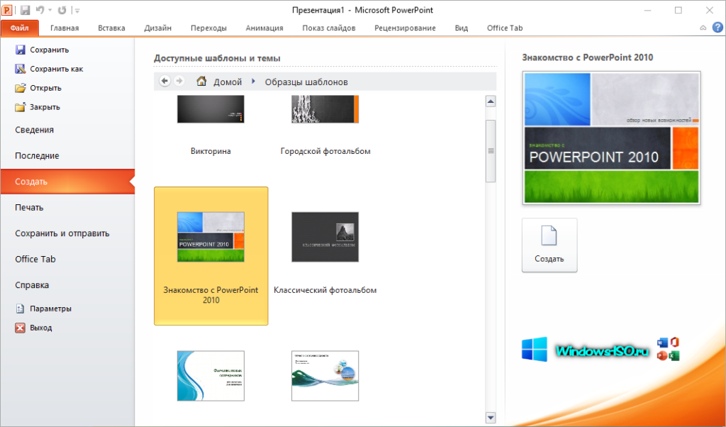Open the Файл tab
Viewport: 726px width, 427px height.
(x=19, y=28)
